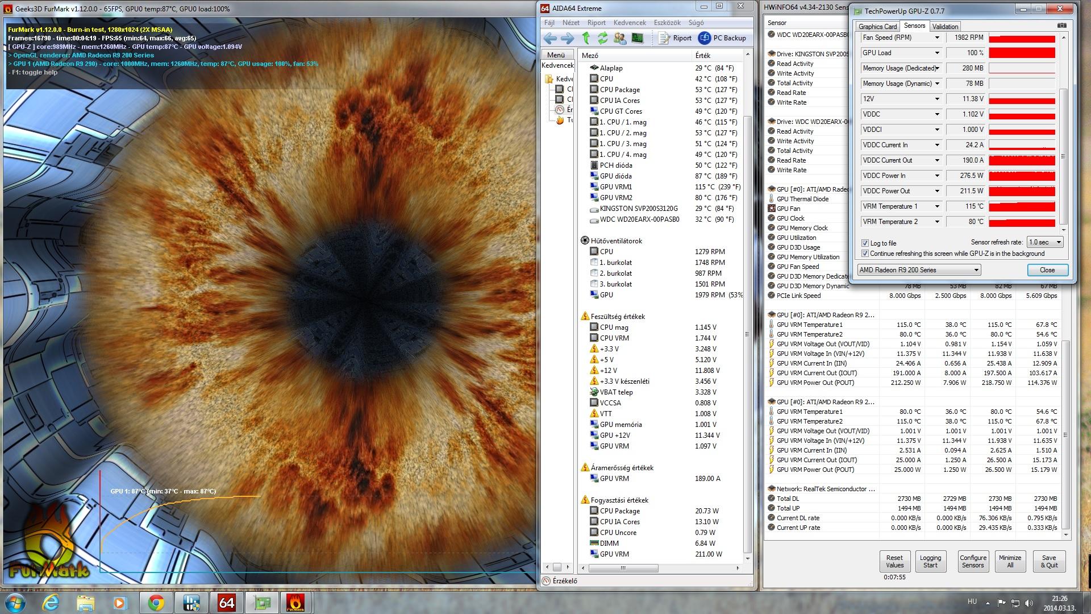This screenshot has width=1091, height=614.
Task: Open Google Chrome from taskbar
Action: point(156,603)
